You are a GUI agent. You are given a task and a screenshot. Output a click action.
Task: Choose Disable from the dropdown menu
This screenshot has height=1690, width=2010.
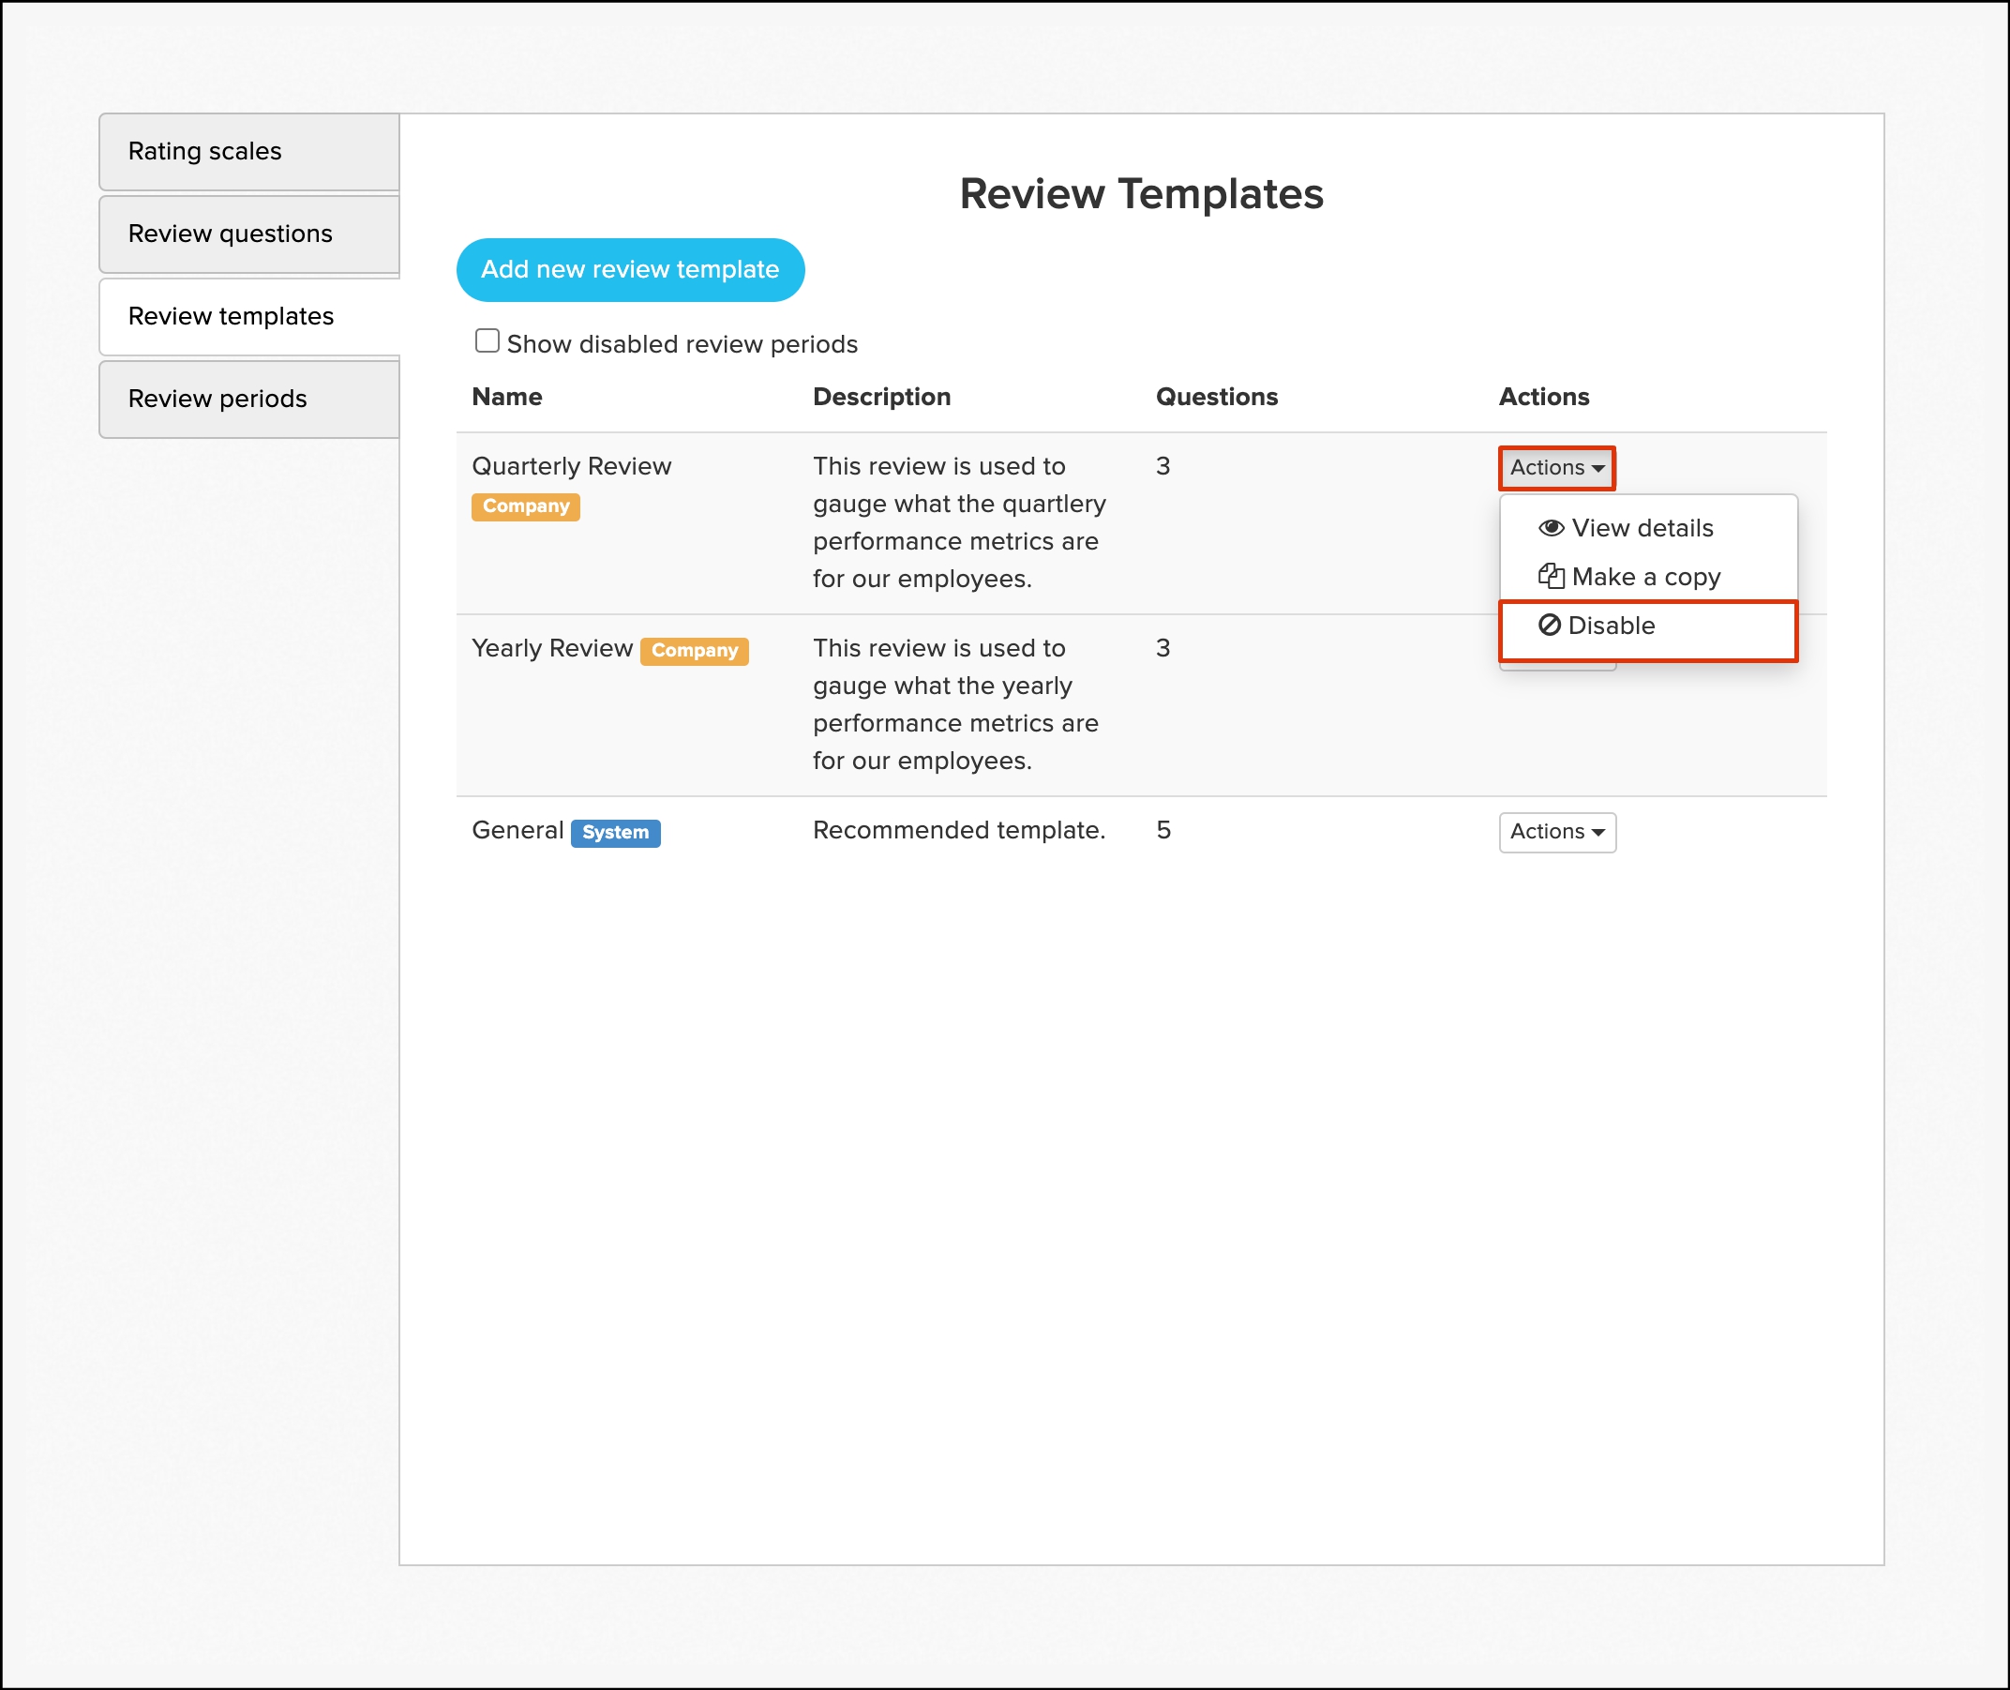coord(1611,626)
